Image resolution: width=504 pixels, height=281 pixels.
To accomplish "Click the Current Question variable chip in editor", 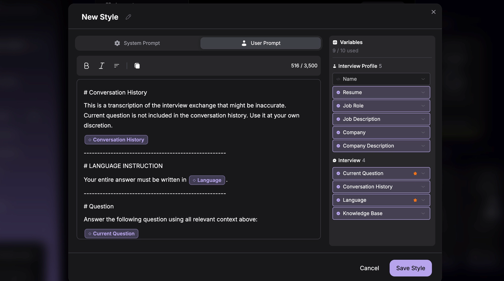I will [x=112, y=233].
